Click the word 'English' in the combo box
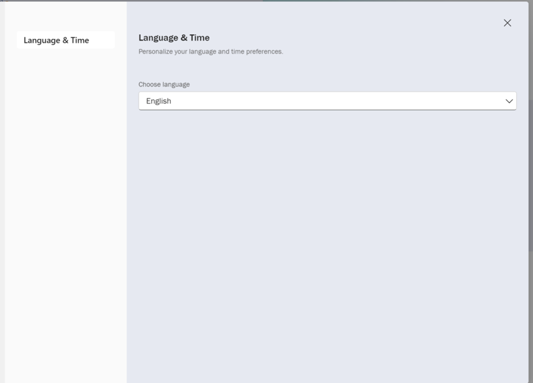This screenshot has width=533, height=383. (x=158, y=101)
